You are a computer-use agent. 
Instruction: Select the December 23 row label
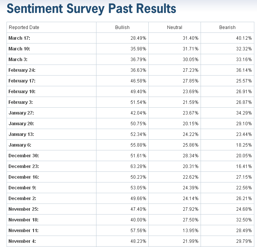click(23, 166)
